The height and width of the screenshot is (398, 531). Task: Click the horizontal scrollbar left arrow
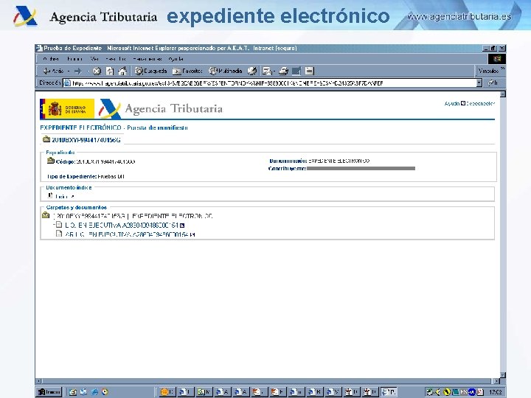(x=39, y=381)
